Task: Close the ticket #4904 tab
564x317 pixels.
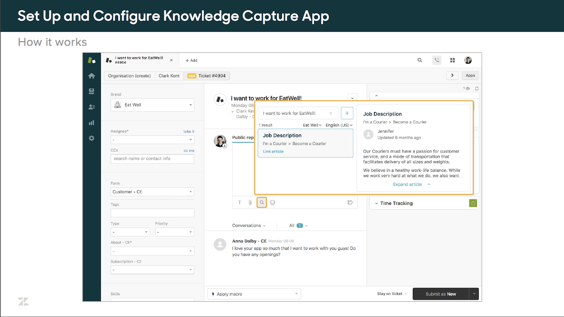Action: pos(171,60)
